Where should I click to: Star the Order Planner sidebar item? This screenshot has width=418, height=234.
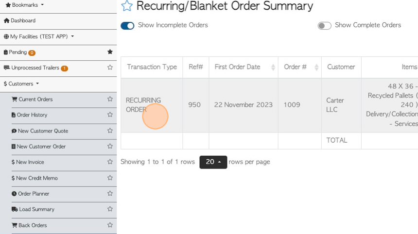pos(110,194)
